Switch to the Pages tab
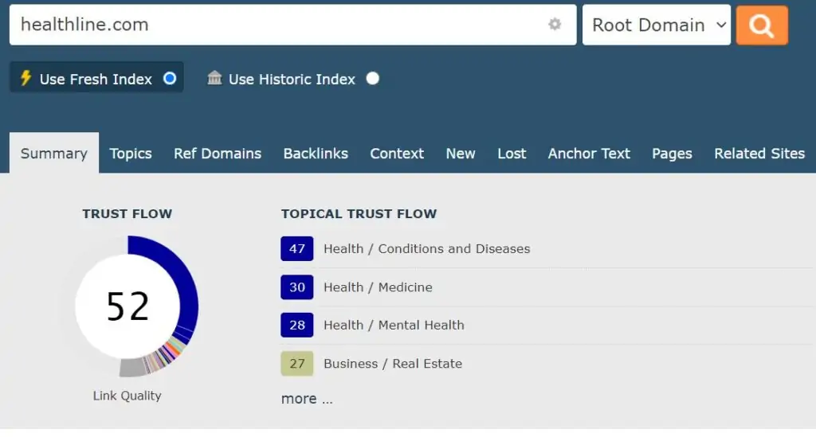 pos(673,154)
